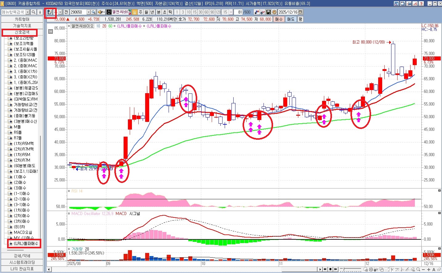Select the second (초) period toggle
Screen dimensions: 442x273
165,12
